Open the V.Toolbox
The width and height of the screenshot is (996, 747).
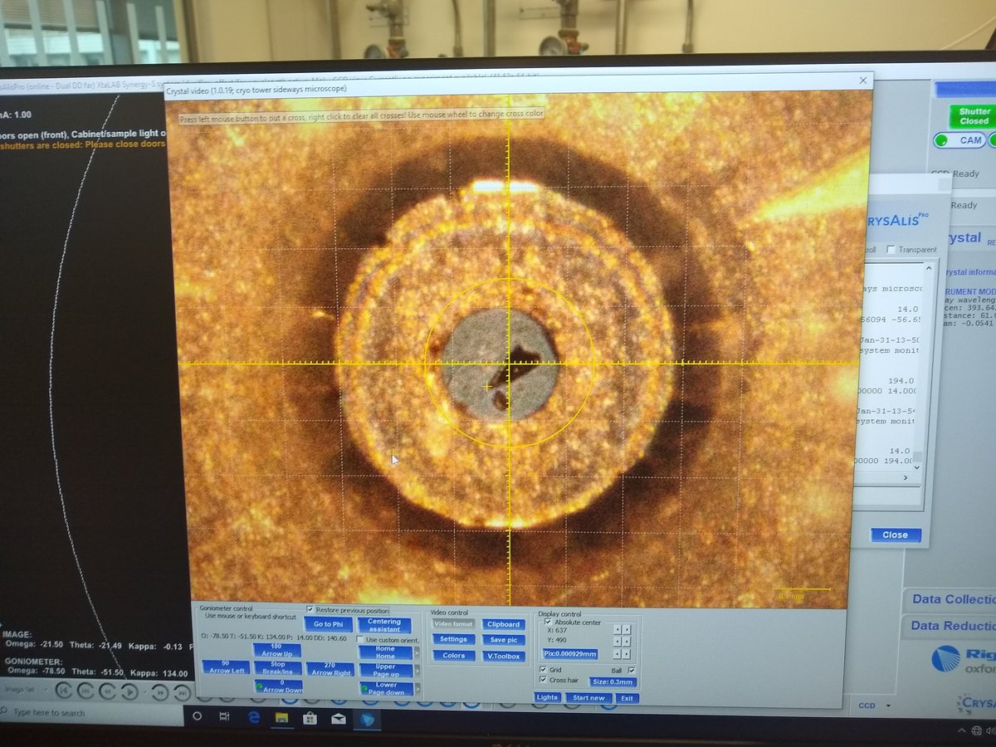(504, 656)
